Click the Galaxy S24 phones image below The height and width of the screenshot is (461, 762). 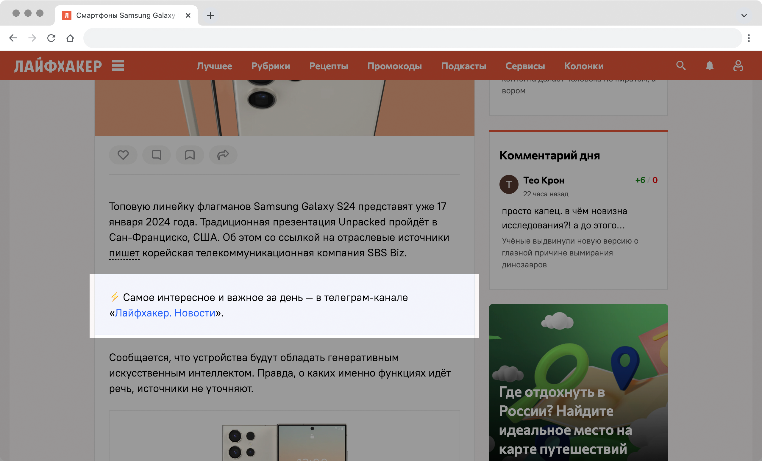[x=285, y=442]
